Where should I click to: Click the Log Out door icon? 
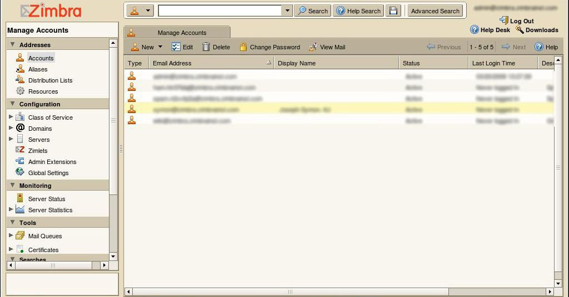(503, 21)
